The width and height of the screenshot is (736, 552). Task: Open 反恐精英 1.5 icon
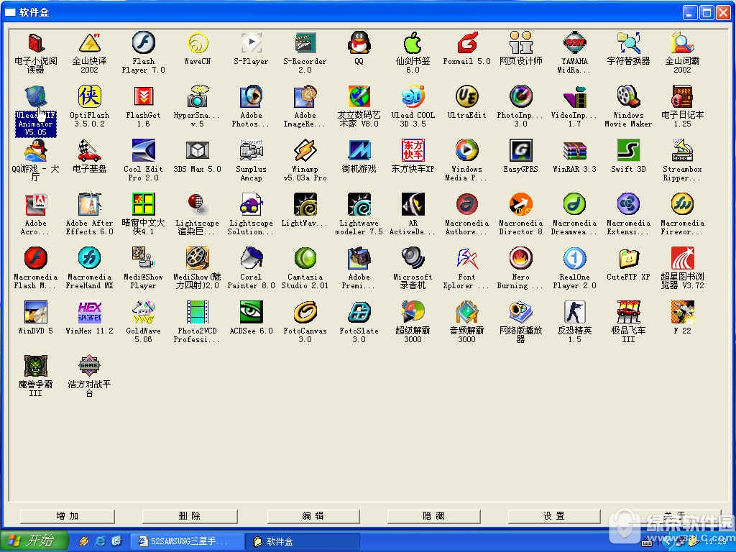click(574, 313)
